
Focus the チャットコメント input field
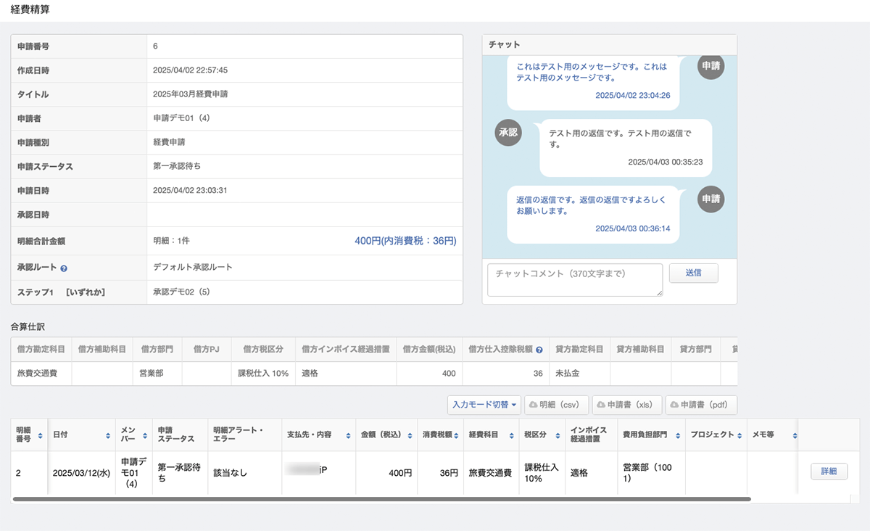[575, 280]
